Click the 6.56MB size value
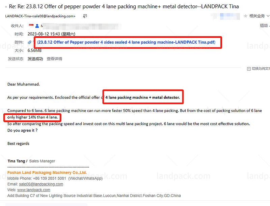 [34, 50]
